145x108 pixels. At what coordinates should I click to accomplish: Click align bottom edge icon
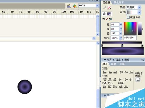tap(131, 72)
